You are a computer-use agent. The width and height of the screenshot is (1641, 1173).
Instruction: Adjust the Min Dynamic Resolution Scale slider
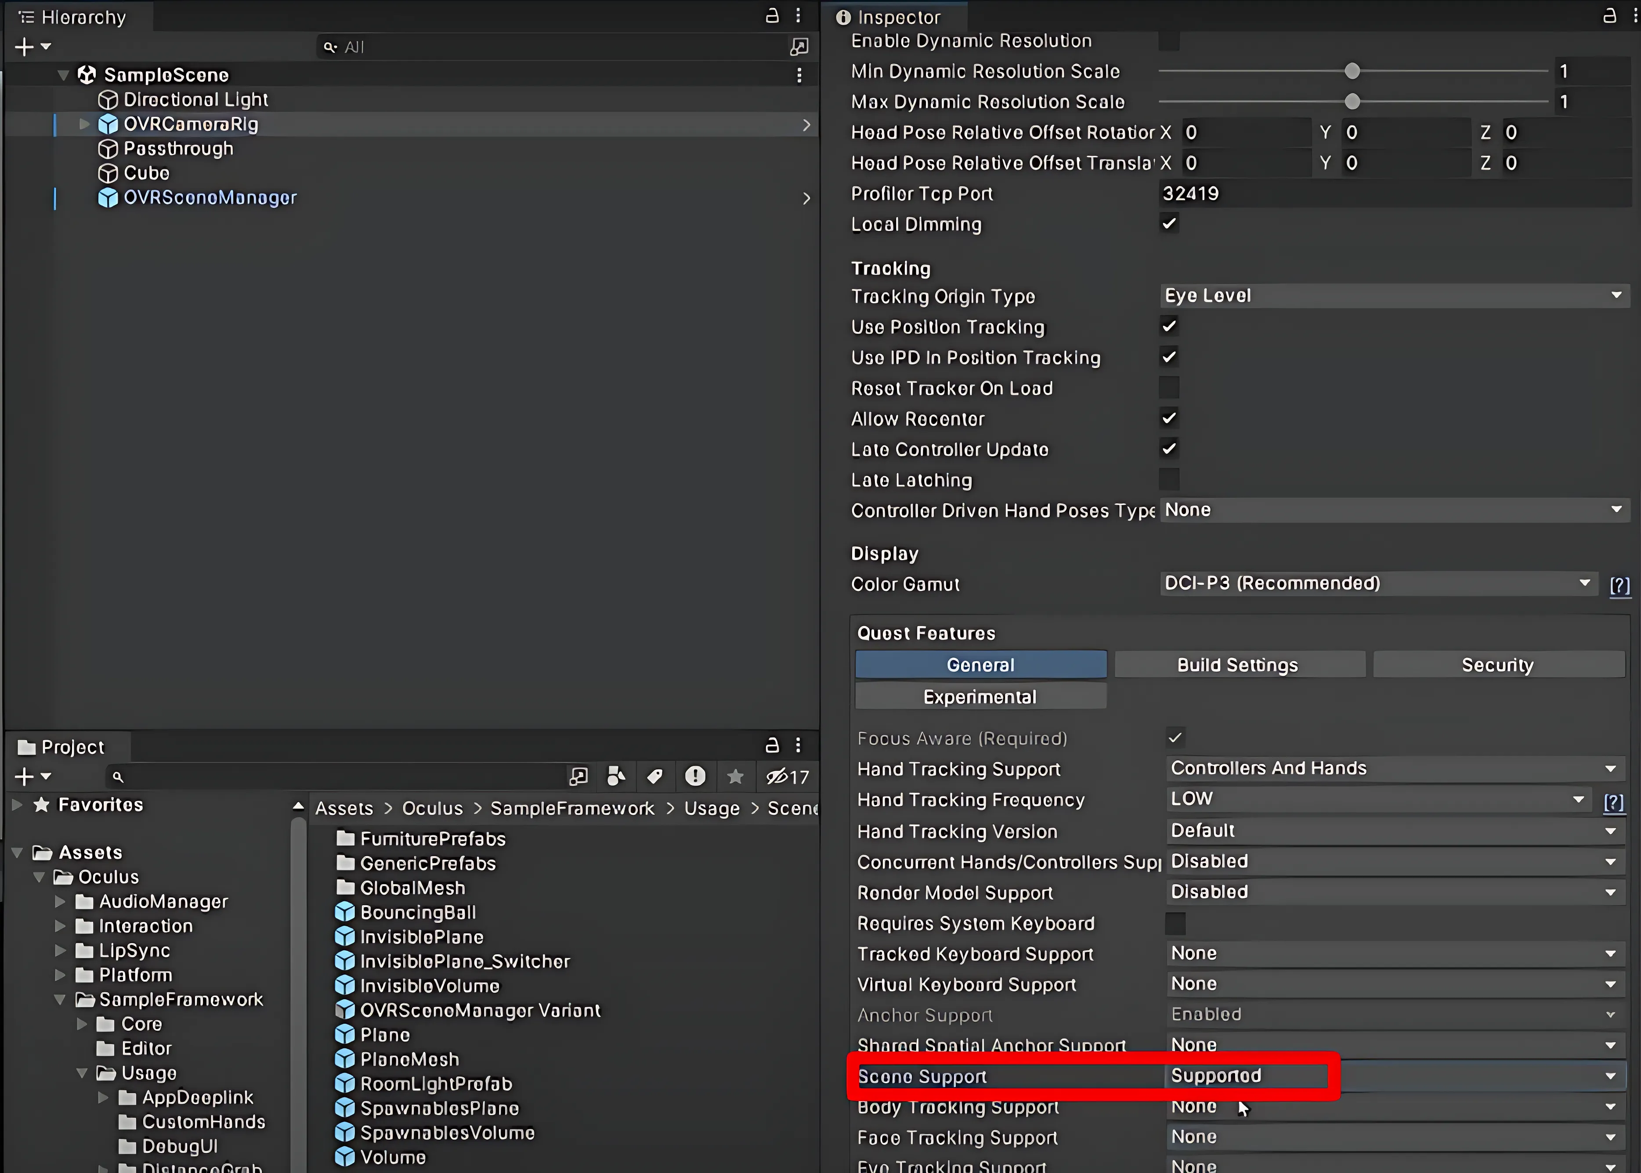[1352, 71]
